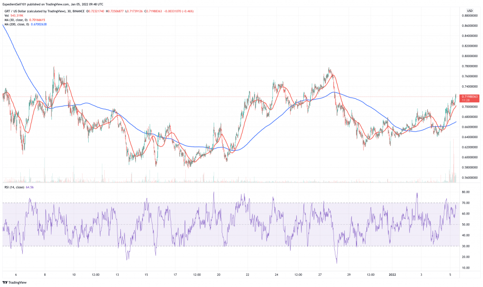Click the 0.78000000 price axis label
Screen dimensions: 483x287
469,66
